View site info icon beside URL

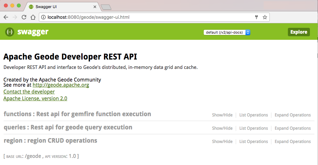tap(44, 17)
